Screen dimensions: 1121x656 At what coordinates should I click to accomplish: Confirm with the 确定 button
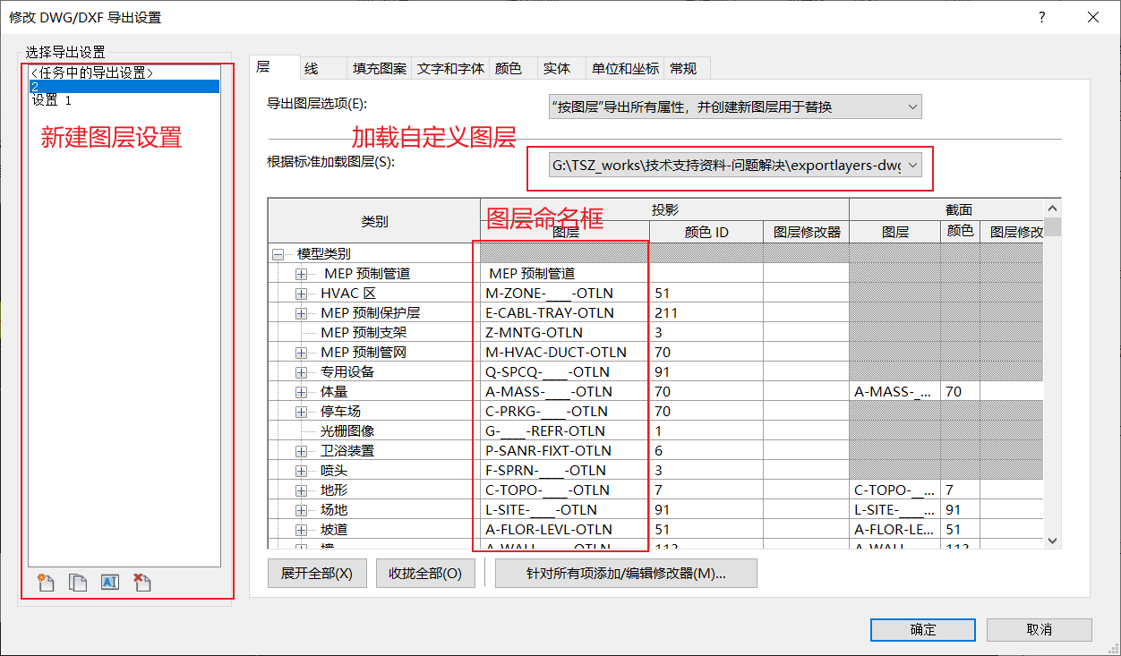click(923, 630)
